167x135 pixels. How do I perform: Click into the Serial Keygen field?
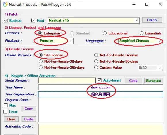click(67, 80)
